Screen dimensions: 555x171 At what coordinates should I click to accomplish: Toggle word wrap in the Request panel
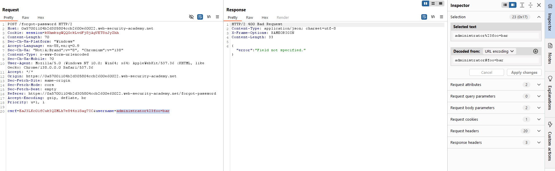point(200,17)
